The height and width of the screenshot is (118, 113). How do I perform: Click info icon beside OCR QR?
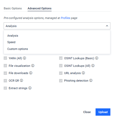click(21, 80)
